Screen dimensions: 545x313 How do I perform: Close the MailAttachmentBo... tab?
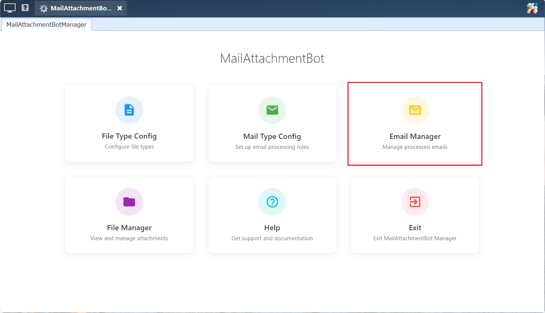(120, 8)
